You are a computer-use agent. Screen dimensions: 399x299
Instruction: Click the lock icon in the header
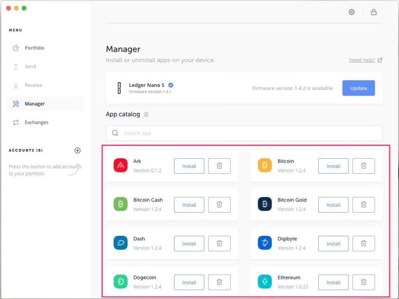(373, 12)
